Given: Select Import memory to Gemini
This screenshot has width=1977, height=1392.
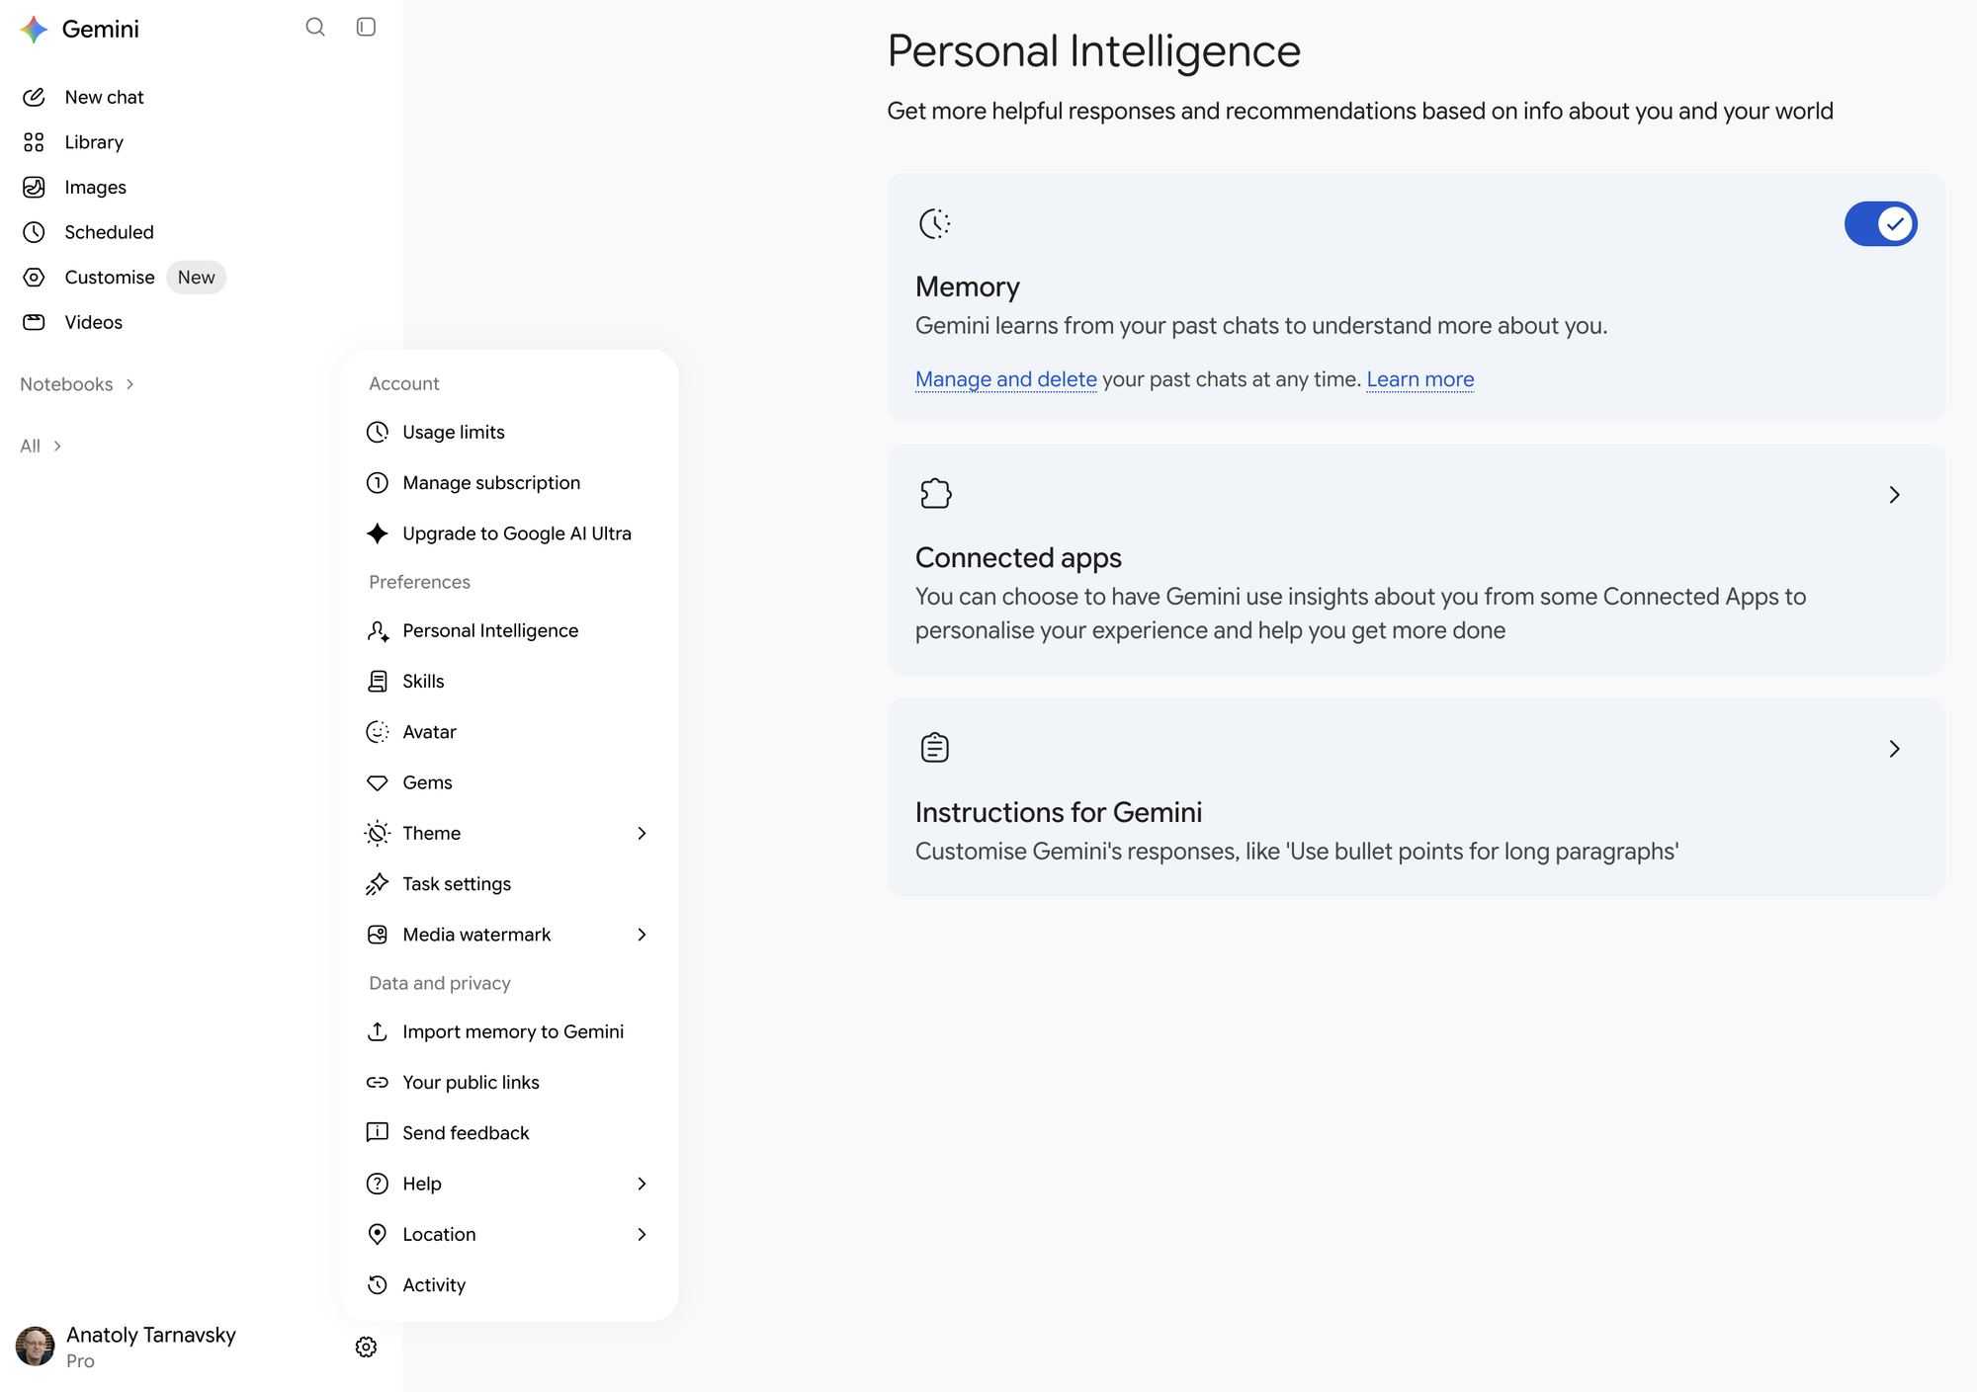Looking at the screenshot, I should pyautogui.click(x=509, y=1031).
